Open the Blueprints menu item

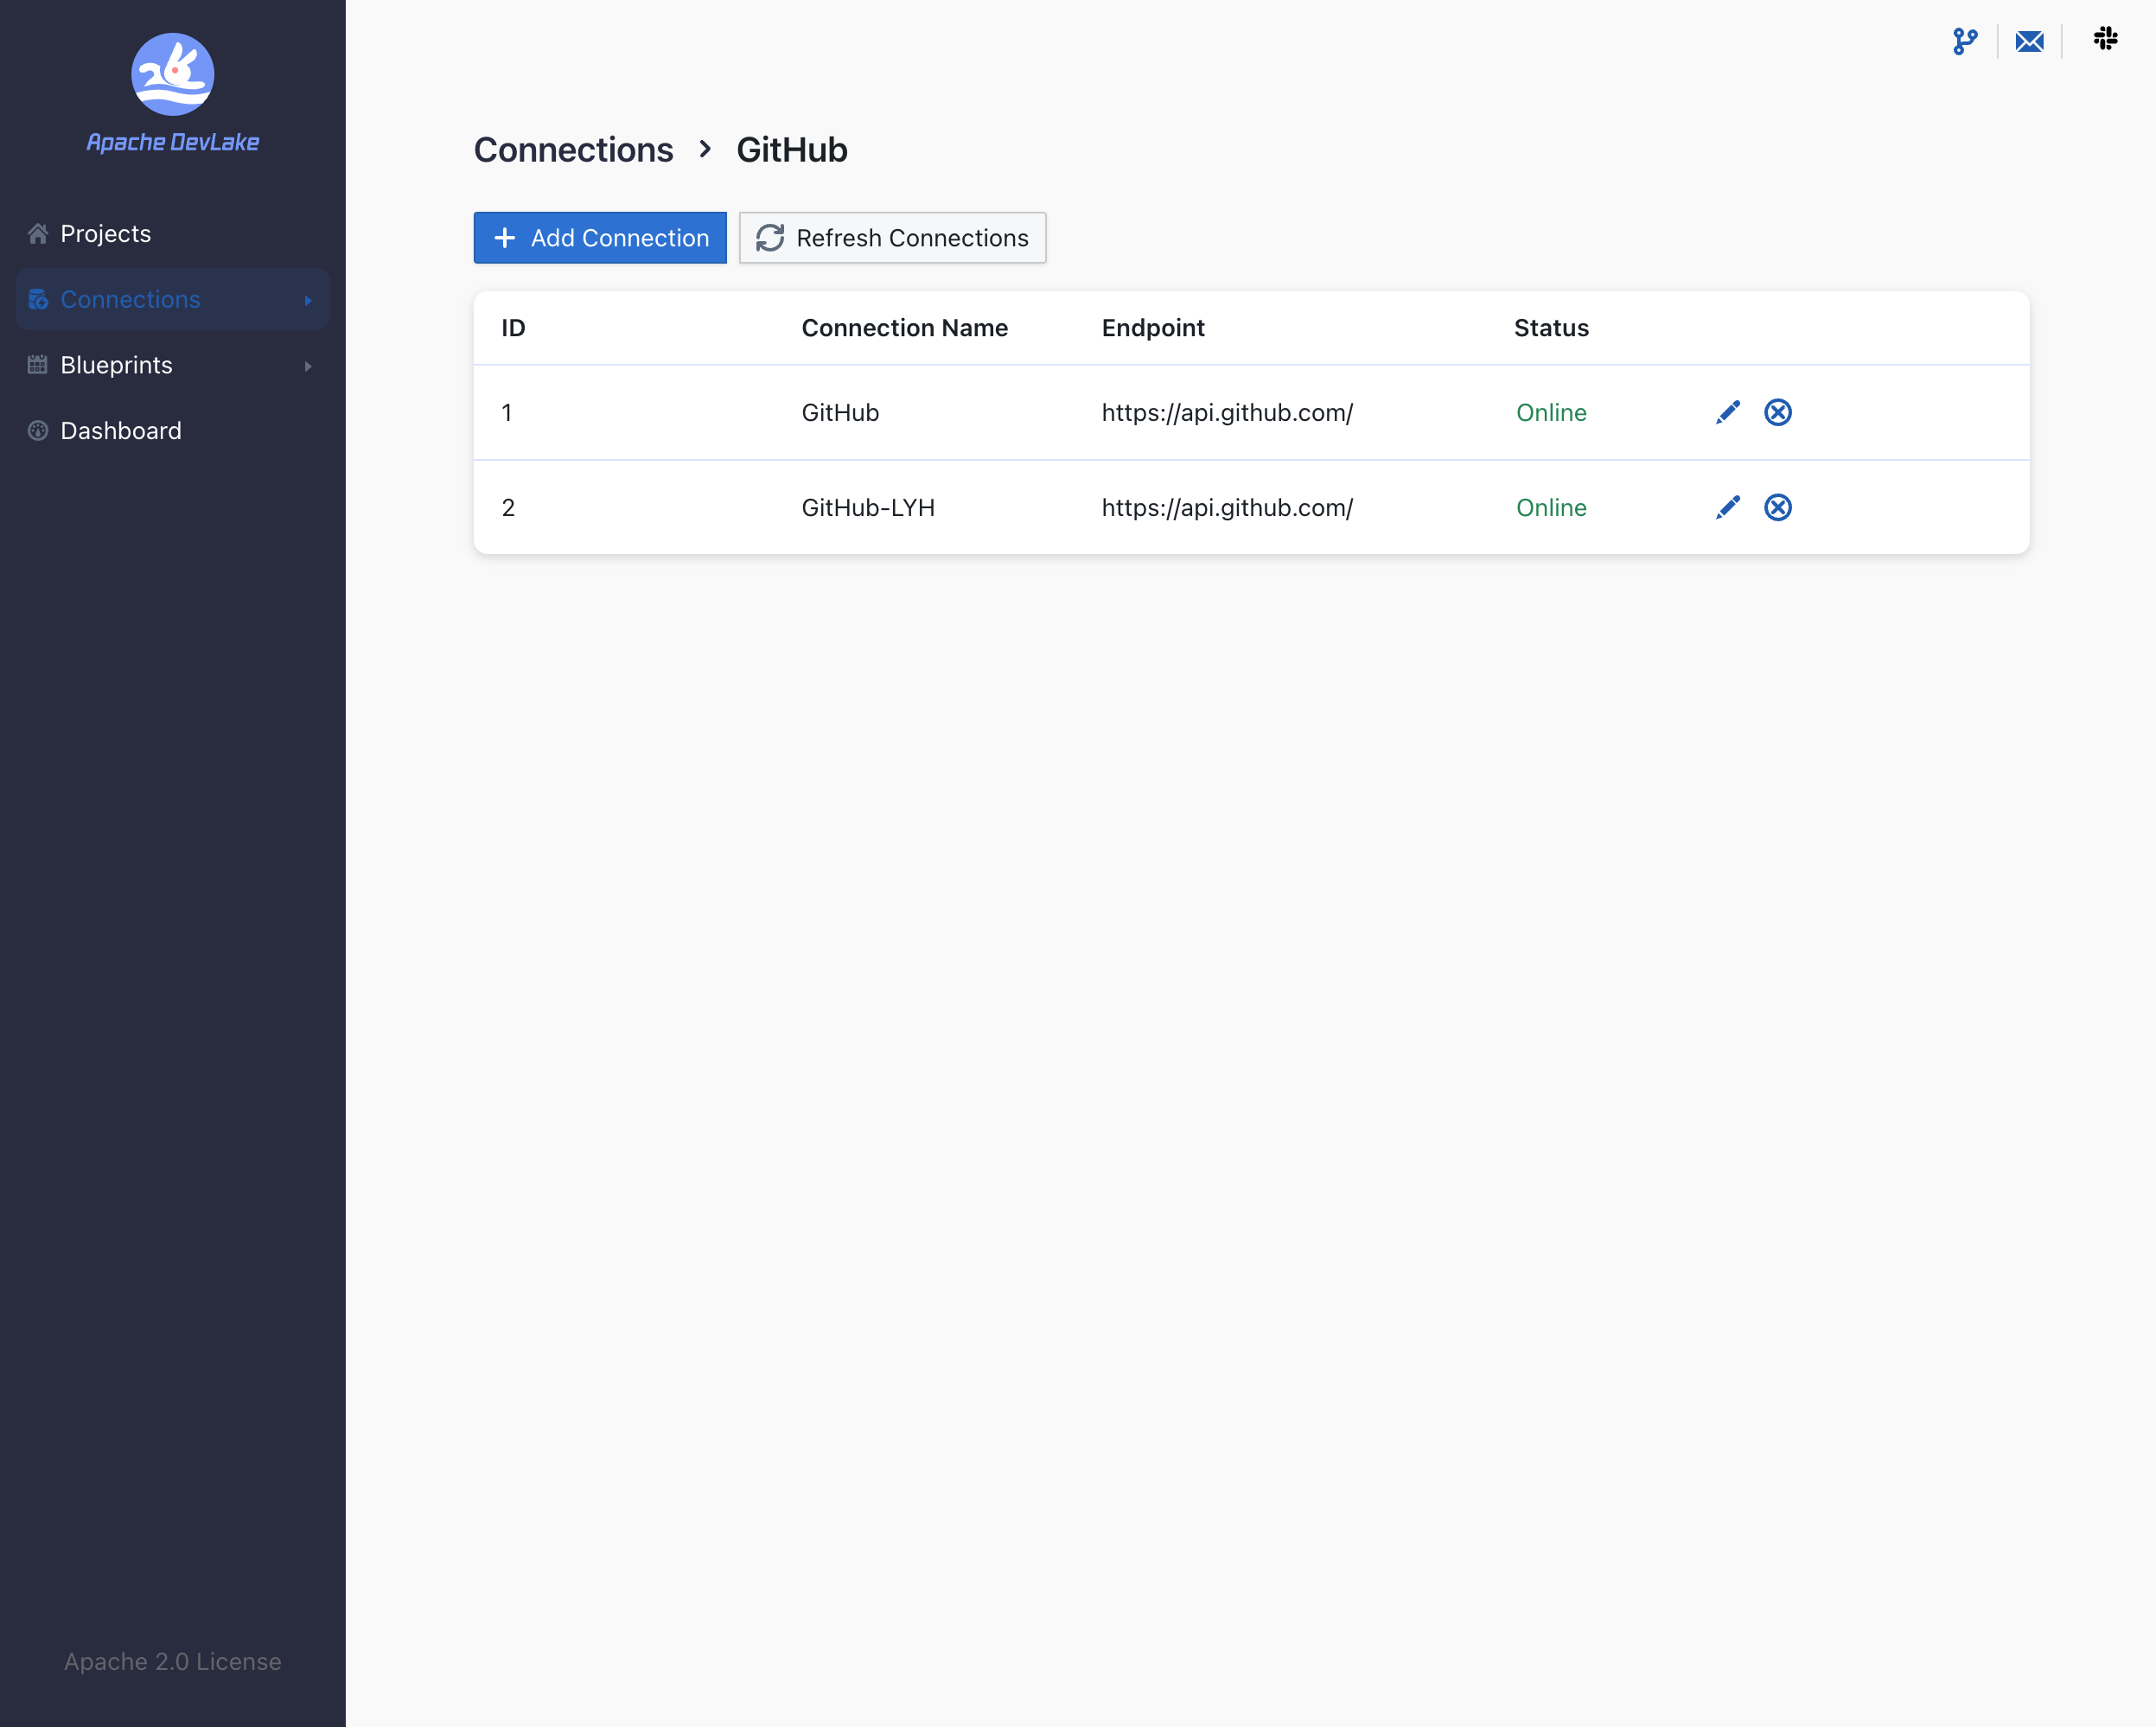[x=116, y=365]
